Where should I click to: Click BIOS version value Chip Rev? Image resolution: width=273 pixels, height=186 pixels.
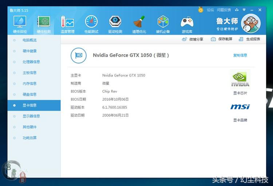click(110, 91)
